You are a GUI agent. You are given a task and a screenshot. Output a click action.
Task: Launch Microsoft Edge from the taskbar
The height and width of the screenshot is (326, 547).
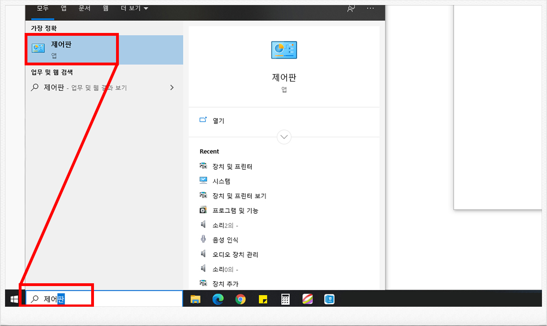(218, 299)
